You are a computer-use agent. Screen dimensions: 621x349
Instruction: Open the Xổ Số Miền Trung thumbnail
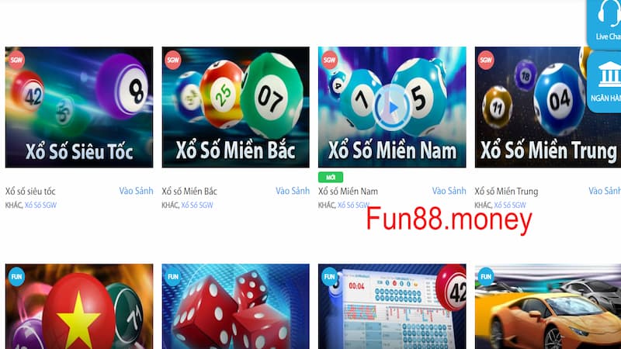[548, 107]
